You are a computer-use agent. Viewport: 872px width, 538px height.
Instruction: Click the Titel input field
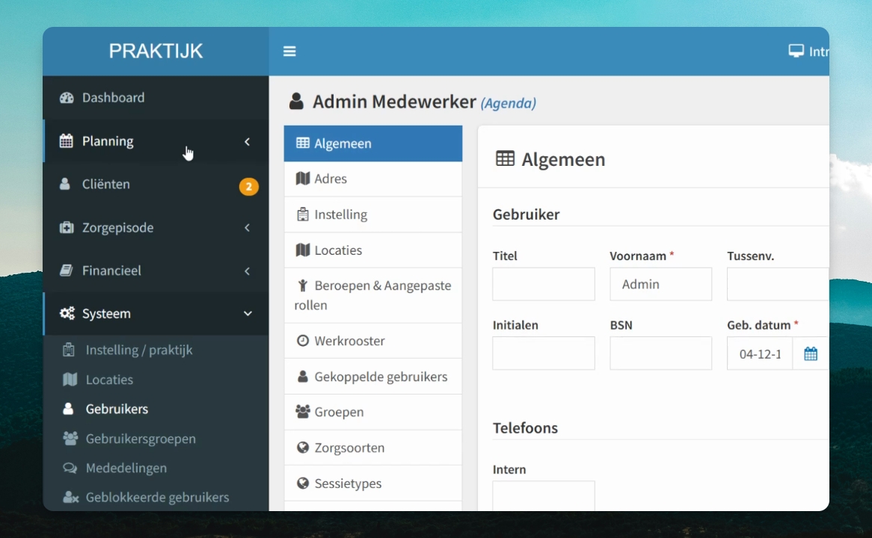tap(544, 284)
